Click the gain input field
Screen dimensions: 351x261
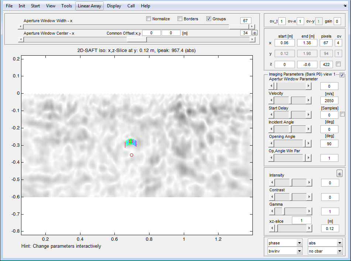(337, 21)
